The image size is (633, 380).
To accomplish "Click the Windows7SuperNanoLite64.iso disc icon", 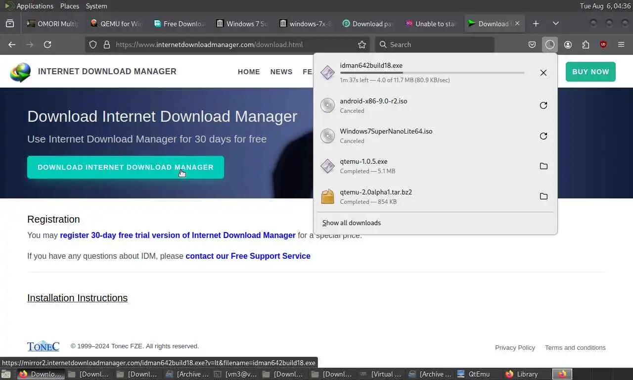I will point(327,136).
